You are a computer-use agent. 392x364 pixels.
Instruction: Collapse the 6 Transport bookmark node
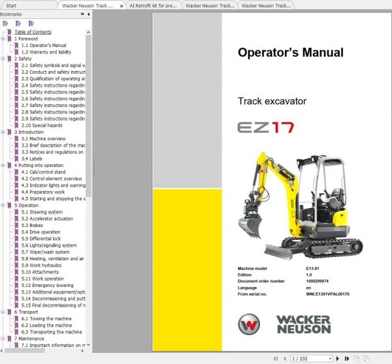3,312
